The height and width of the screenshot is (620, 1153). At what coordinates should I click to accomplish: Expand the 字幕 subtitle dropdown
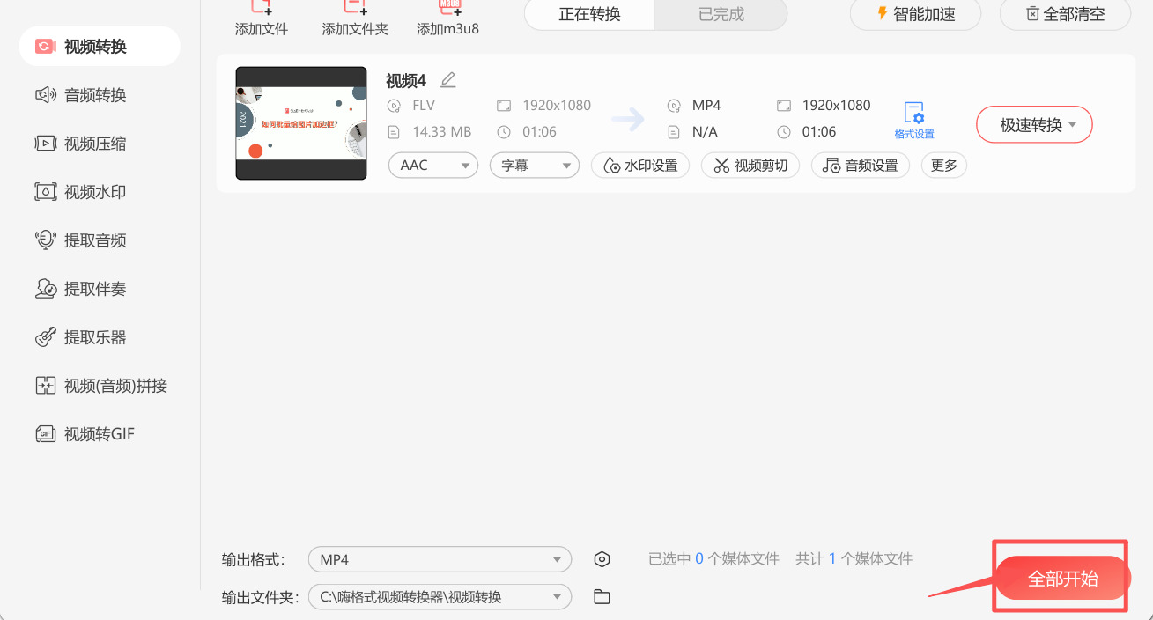[x=534, y=165]
